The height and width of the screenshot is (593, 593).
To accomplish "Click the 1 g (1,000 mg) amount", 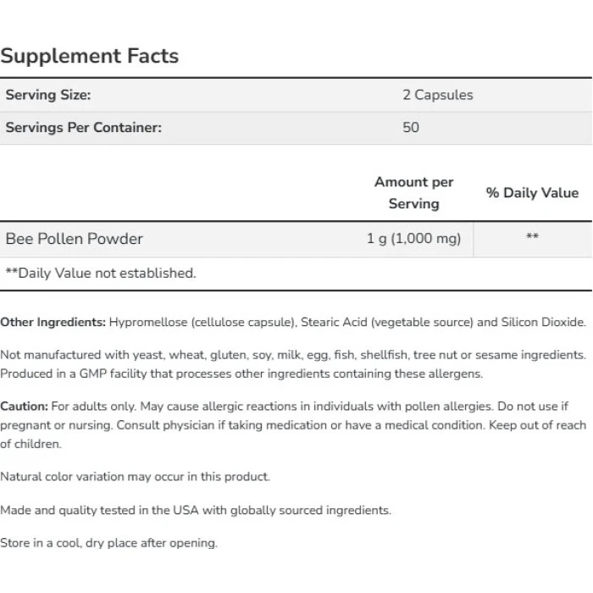I will tap(413, 239).
